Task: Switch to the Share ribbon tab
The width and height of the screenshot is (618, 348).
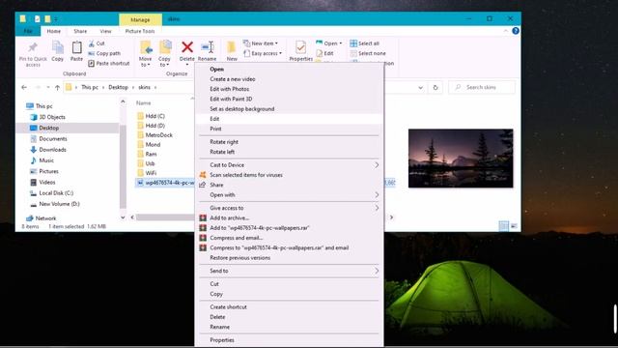Action: (x=80, y=31)
